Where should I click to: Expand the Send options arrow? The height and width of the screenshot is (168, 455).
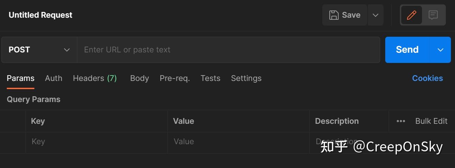coord(440,50)
